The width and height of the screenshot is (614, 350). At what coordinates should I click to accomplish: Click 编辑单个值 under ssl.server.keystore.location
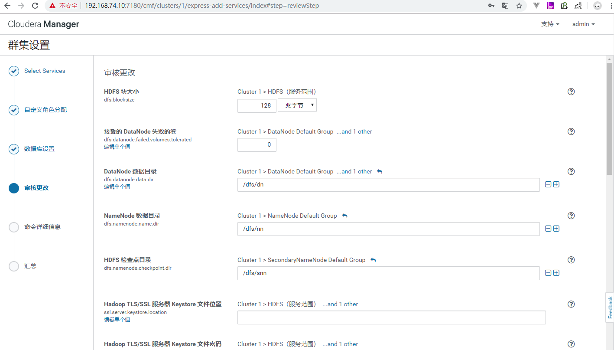[117, 320]
